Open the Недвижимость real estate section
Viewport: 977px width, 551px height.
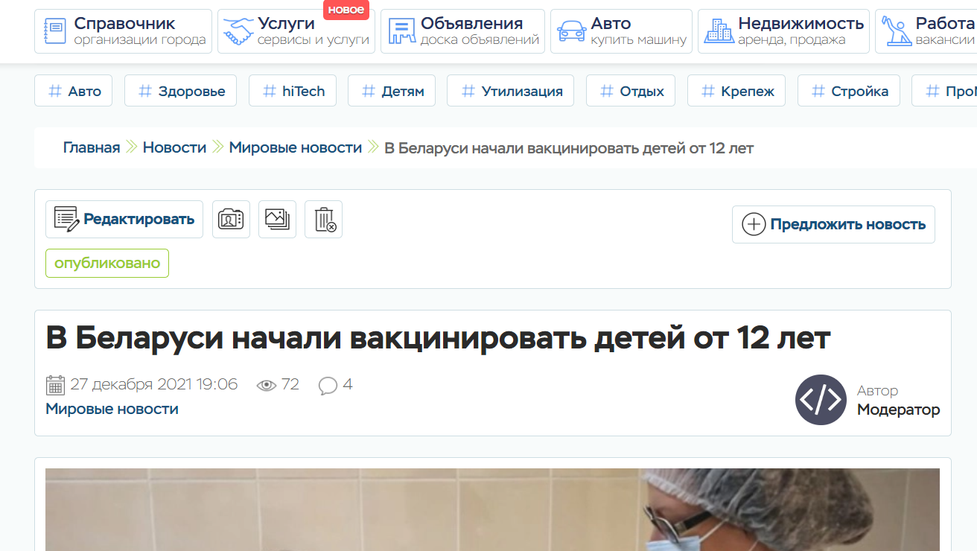pos(783,31)
